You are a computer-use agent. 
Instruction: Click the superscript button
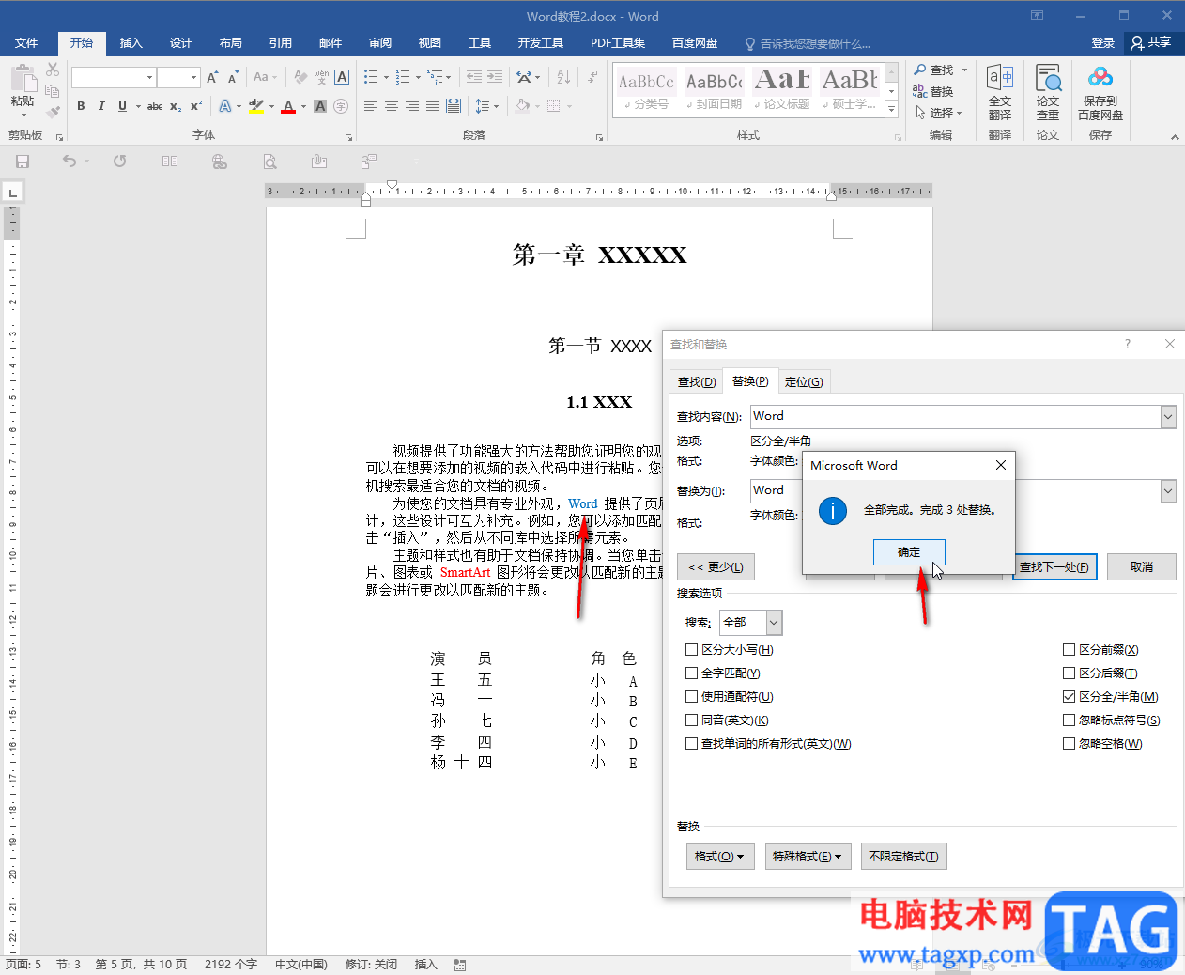(195, 106)
